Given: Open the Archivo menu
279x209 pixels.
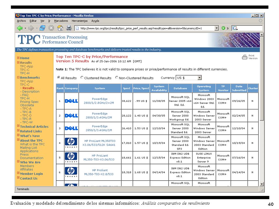Looking at the screenshot, I should click(x=21, y=21).
